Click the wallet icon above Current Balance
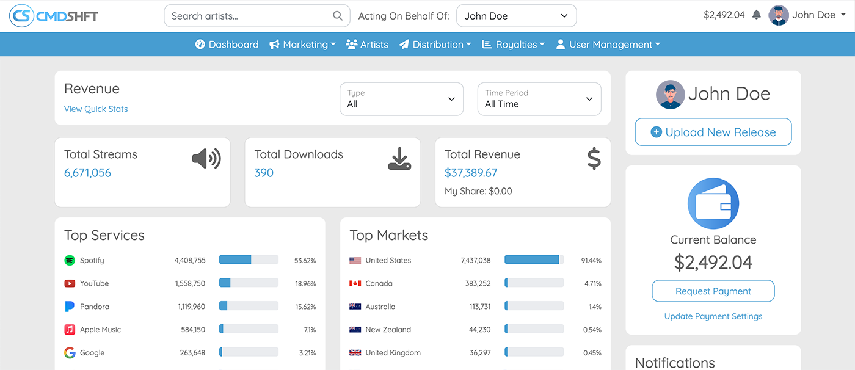Viewport: 855px width, 370px height. click(713, 203)
